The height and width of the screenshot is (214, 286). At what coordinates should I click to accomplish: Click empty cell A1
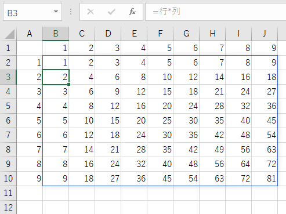[x=30, y=48]
